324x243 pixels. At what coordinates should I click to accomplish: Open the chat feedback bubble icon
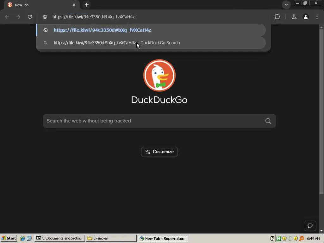(x=310, y=226)
